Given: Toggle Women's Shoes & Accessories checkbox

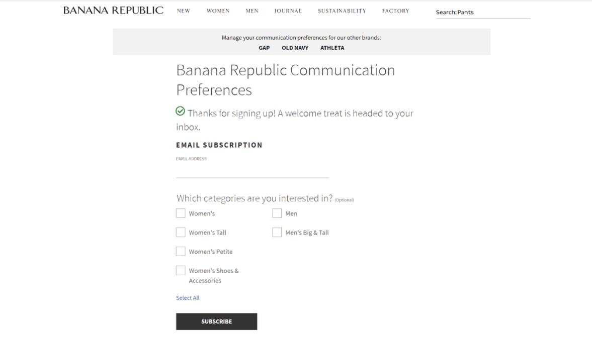Looking at the screenshot, I should 181,271.
